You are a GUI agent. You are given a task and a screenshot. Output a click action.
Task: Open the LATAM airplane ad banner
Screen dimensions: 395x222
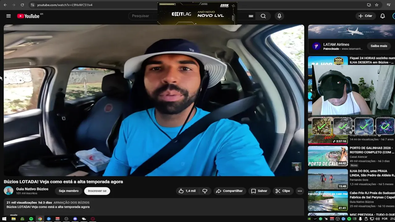click(351, 32)
